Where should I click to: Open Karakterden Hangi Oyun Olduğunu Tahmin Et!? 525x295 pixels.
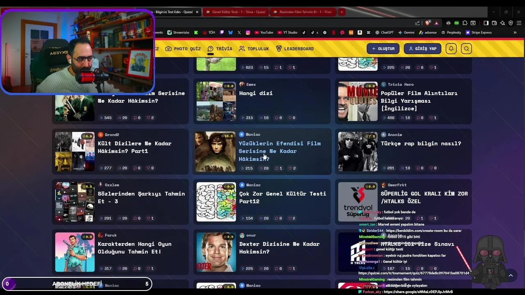pos(135,248)
